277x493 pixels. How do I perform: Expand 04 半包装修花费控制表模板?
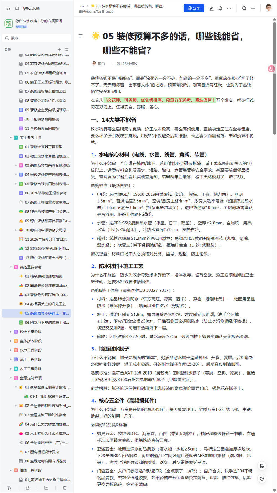pos(16,175)
